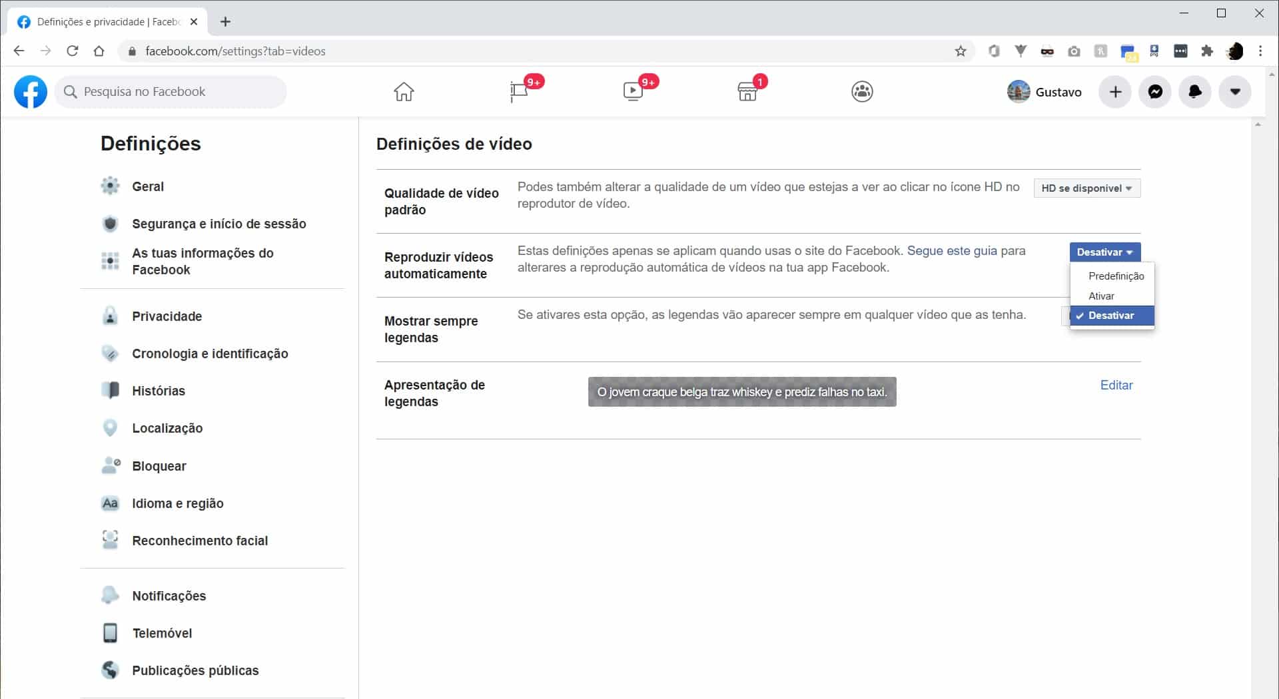Image resolution: width=1279 pixels, height=699 pixels.
Task: Open Messenger chat icon
Action: point(1155,92)
